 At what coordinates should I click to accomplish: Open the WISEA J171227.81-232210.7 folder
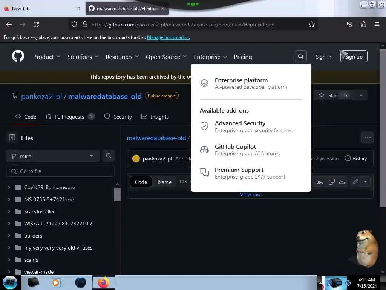(58, 224)
